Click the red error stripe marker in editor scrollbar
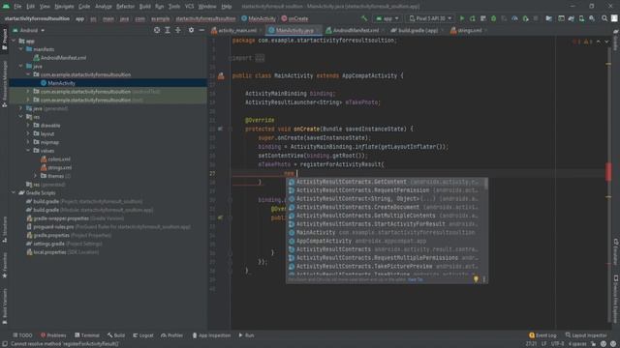Viewport: 620px width, 348px height. point(608,172)
